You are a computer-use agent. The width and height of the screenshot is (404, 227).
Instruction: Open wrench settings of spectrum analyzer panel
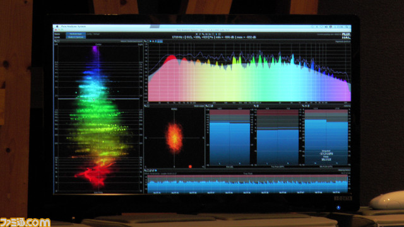click(146, 41)
